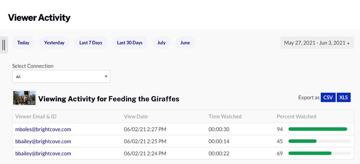Viewport: 360px width, 164px height.
Task: Open the May 27 - Jun 3 date range picker
Action: [317, 43]
